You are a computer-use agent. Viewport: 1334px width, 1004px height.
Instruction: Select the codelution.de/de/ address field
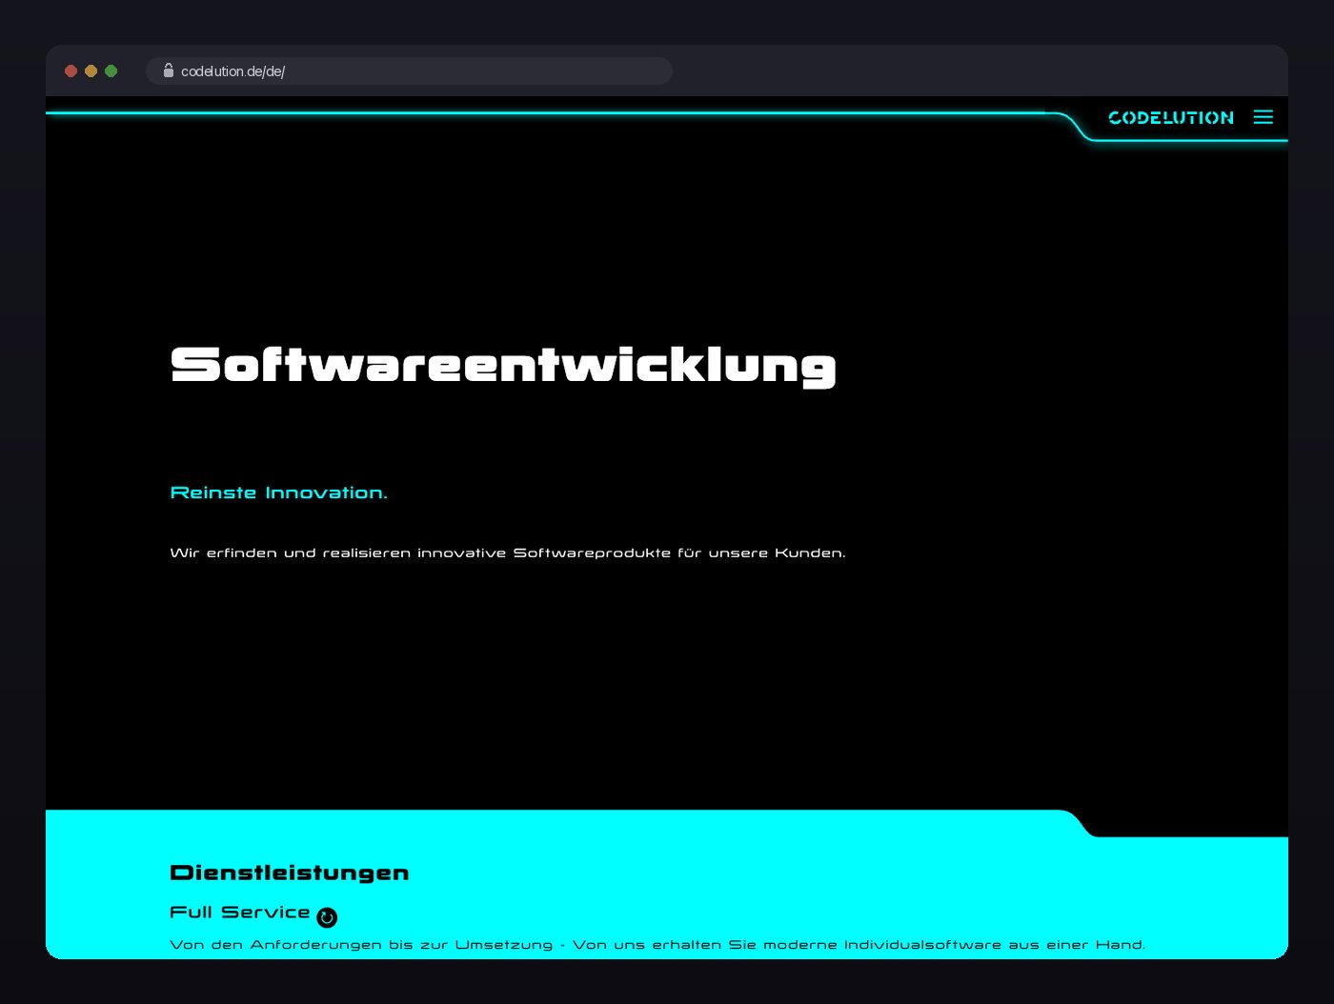(409, 71)
